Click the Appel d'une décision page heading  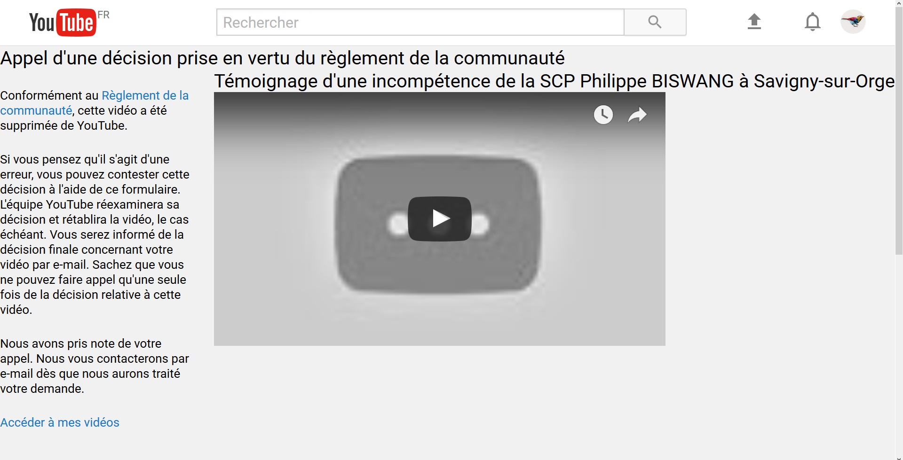coord(282,58)
